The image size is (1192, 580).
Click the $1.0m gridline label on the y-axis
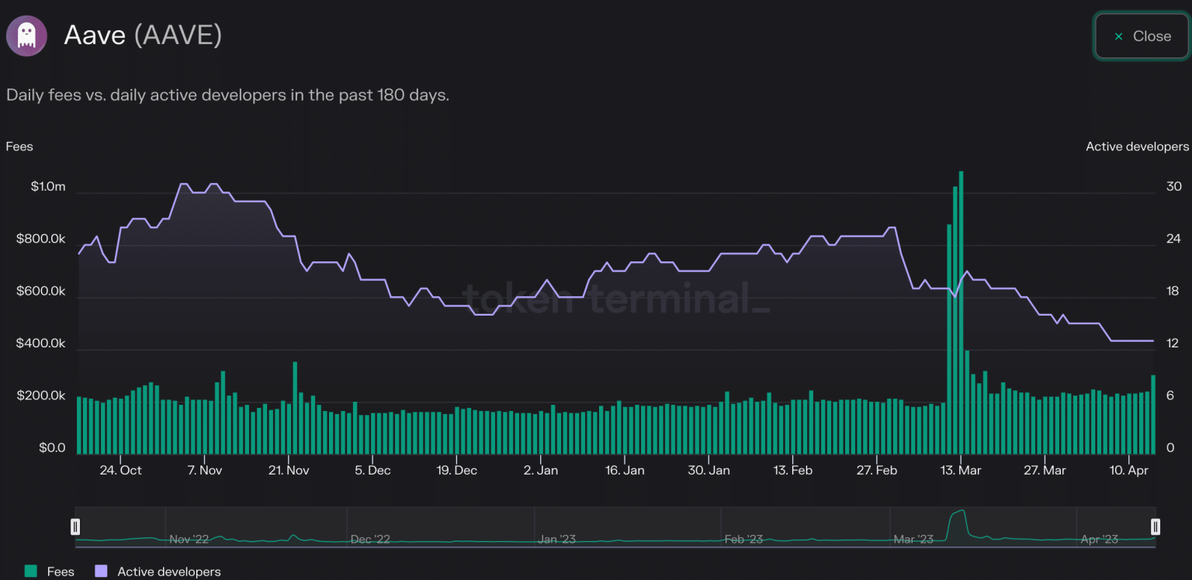[x=48, y=186]
